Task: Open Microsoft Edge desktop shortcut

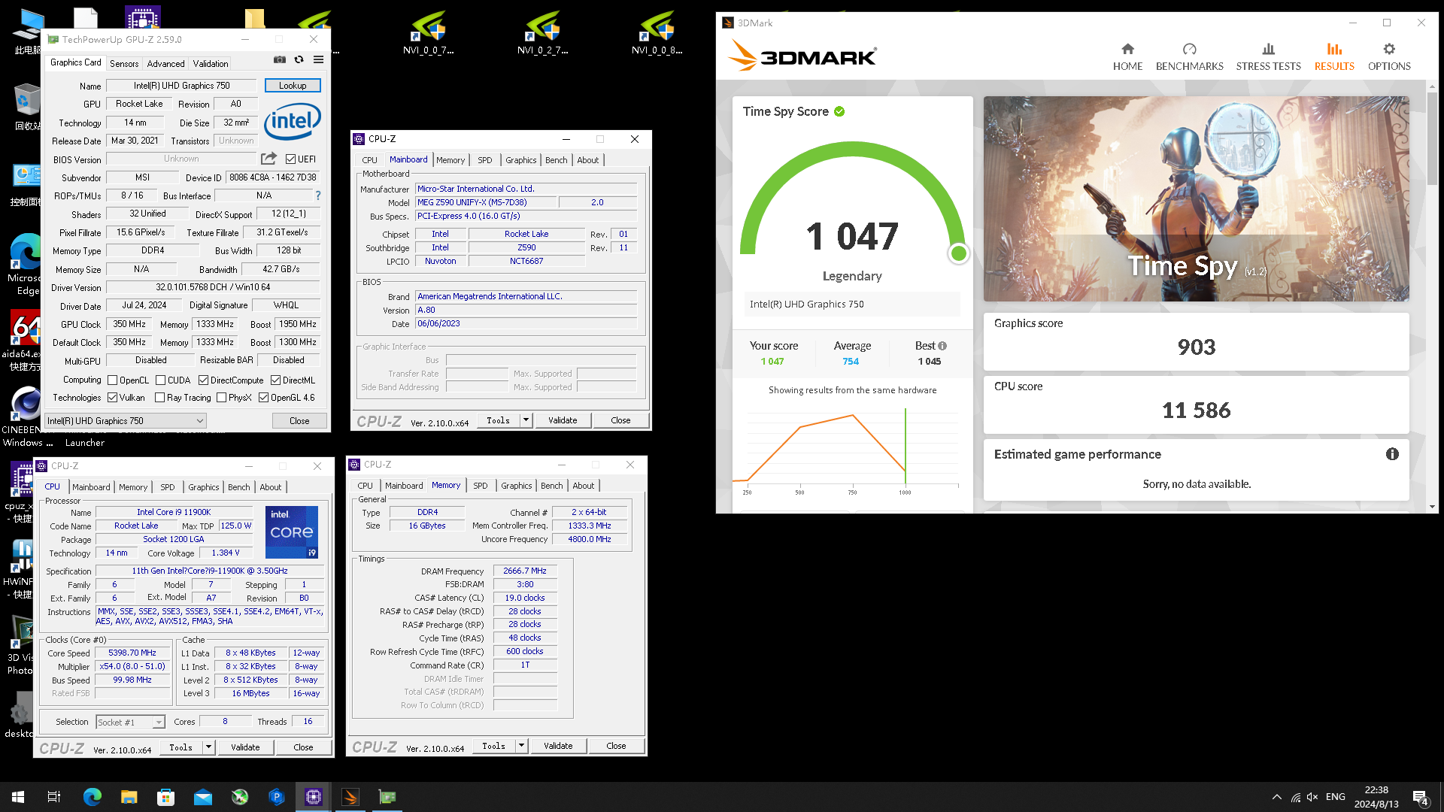Action: click(26, 265)
